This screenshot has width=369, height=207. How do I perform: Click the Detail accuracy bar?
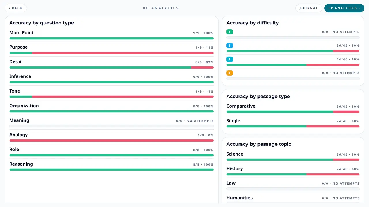click(111, 68)
